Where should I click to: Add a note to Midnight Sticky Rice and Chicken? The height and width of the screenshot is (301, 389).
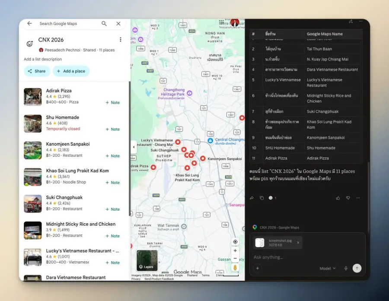click(x=113, y=236)
